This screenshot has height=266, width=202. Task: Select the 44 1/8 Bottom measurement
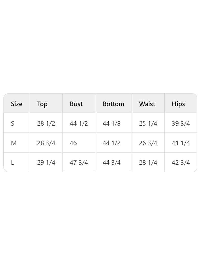pyautogui.click(x=112, y=124)
